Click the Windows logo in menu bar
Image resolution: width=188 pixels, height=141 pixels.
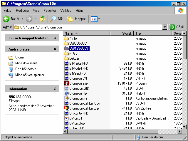pyautogui.click(x=181, y=11)
